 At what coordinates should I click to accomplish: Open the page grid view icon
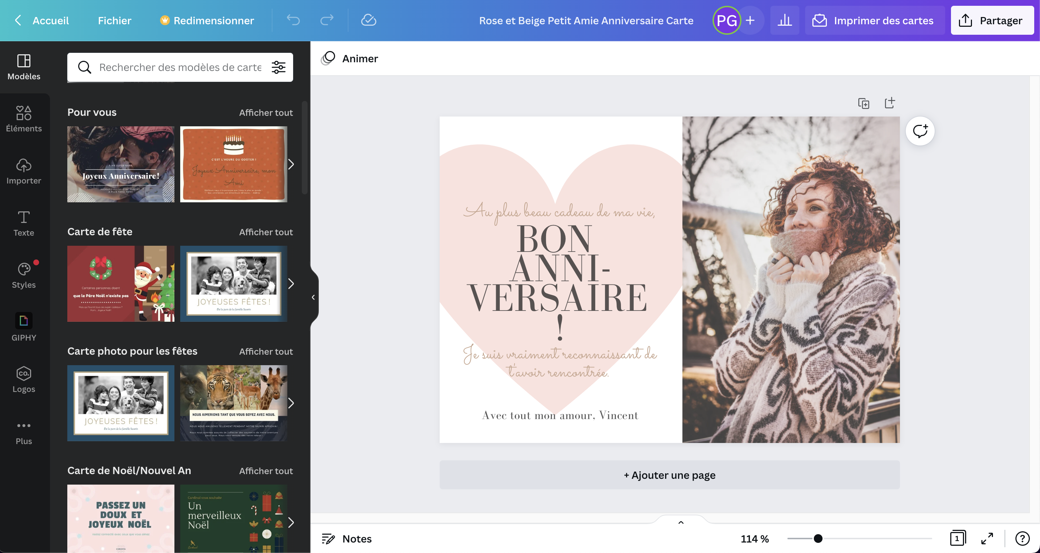957,539
